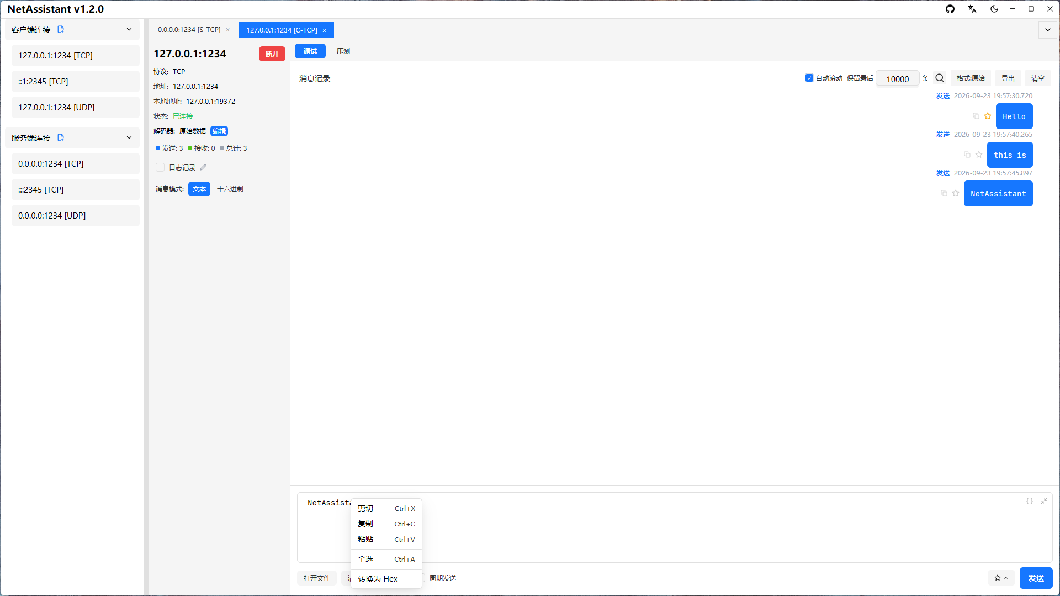Select 文本 text message mode

pyautogui.click(x=199, y=189)
